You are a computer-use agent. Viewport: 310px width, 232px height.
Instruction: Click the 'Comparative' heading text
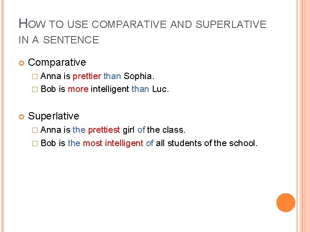tap(57, 63)
